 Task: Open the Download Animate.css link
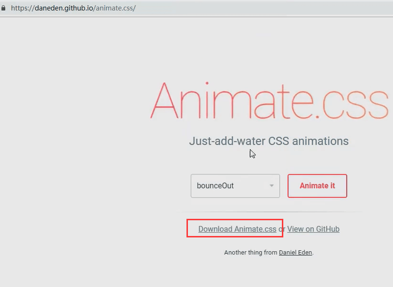point(238,229)
